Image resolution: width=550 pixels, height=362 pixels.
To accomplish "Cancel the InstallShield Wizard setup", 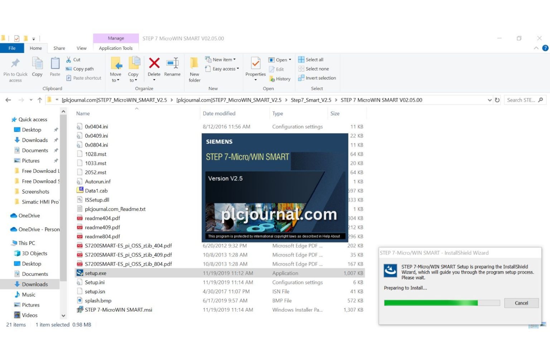I will [521, 303].
